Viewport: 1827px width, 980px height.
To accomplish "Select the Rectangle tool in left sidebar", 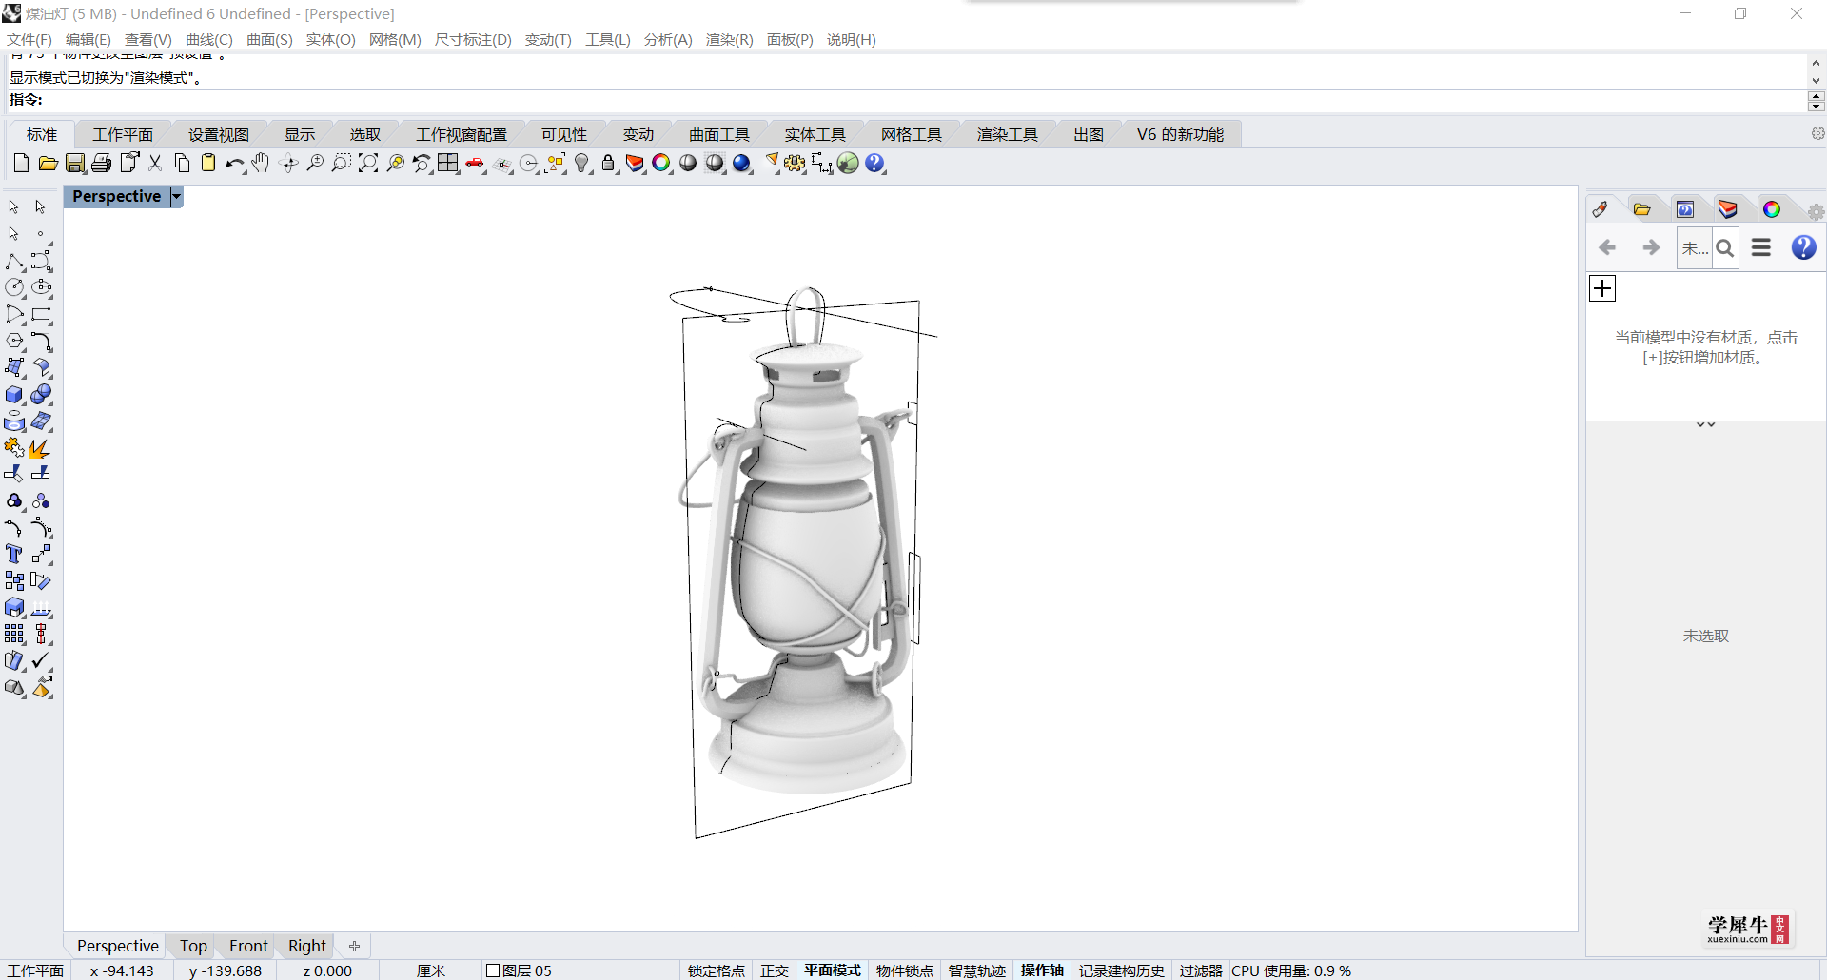I will (41, 314).
